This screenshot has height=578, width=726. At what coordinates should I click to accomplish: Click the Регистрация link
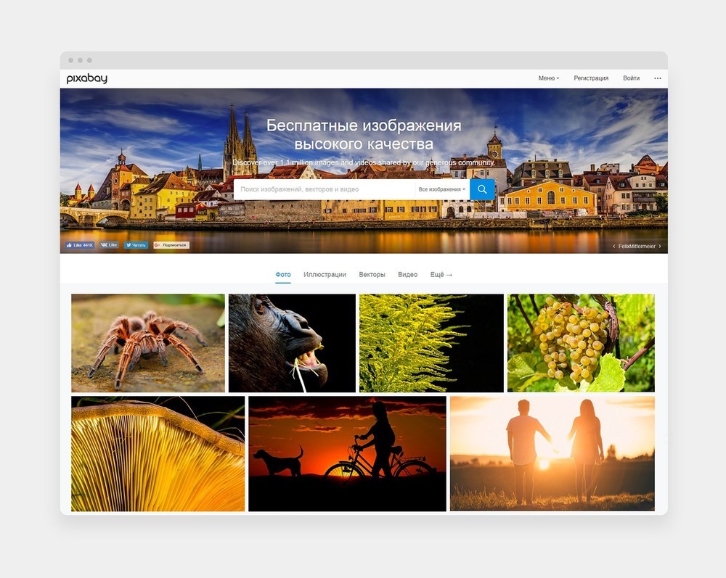[591, 78]
